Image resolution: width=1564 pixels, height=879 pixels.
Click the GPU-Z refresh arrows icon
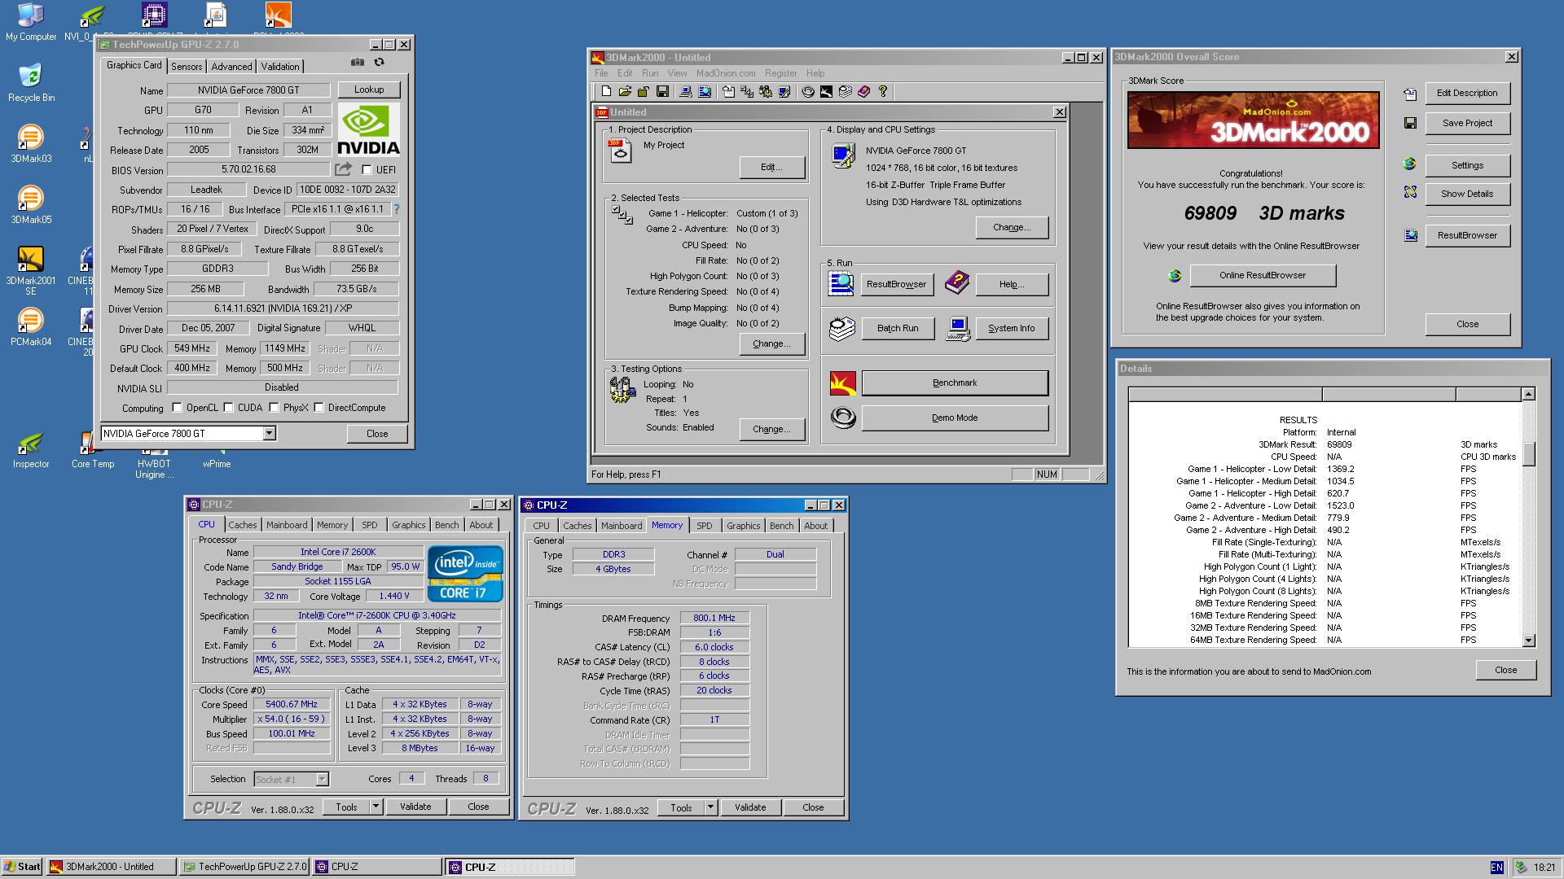click(379, 62)
